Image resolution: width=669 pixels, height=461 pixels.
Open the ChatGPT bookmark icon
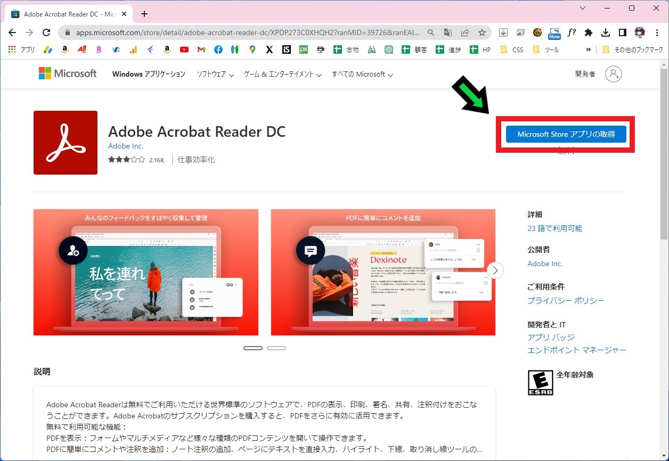388,49
